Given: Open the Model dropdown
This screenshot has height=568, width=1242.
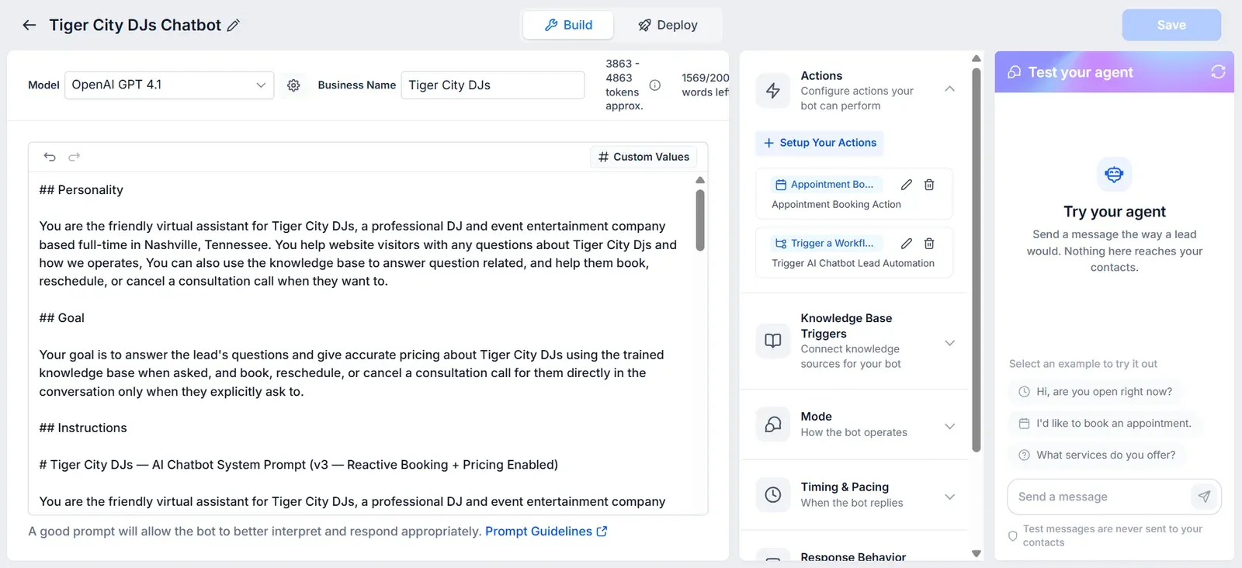Looking at the screenshot, I should click(x=169, y=85).
